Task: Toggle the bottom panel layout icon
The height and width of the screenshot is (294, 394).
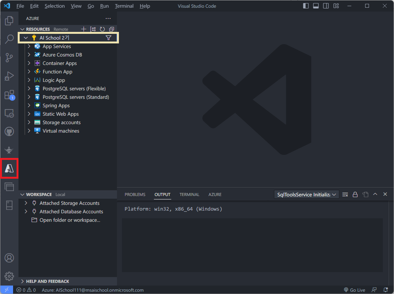Action: click(x=316, y=6)
